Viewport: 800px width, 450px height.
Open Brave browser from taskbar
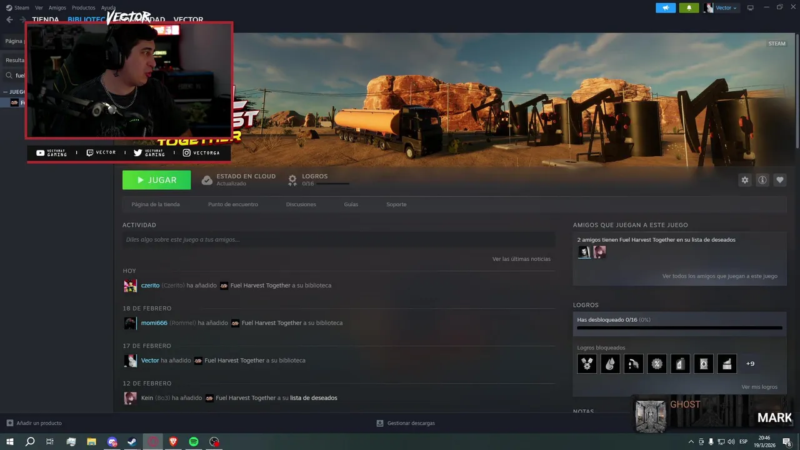point(173,442)
